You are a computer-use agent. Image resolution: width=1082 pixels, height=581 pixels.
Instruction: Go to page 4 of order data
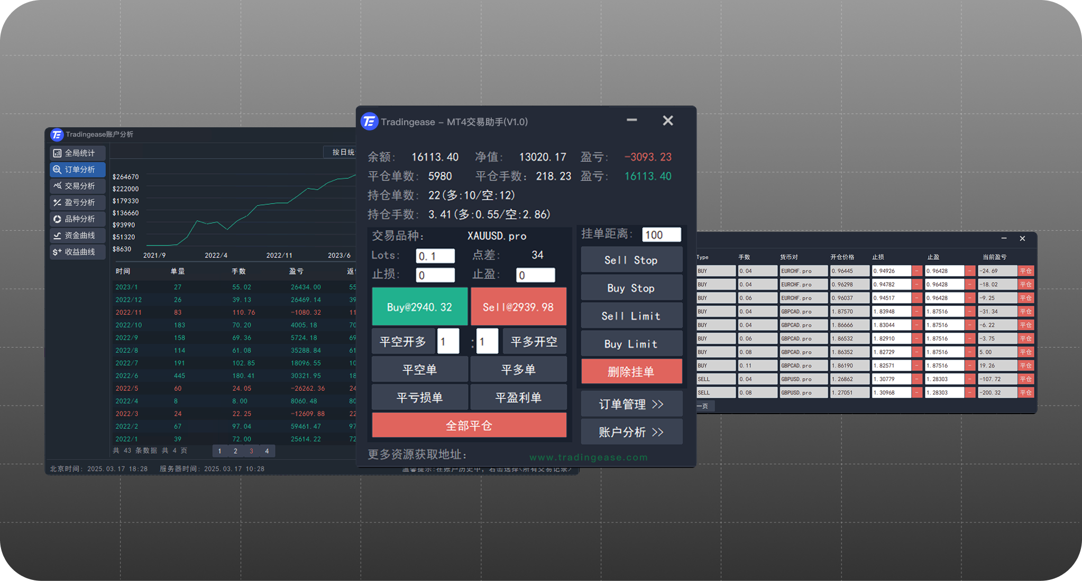click(267, 451)
